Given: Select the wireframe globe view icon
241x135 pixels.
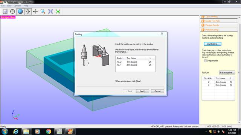Looking at the screenshot, I should [x=12, y=12].
